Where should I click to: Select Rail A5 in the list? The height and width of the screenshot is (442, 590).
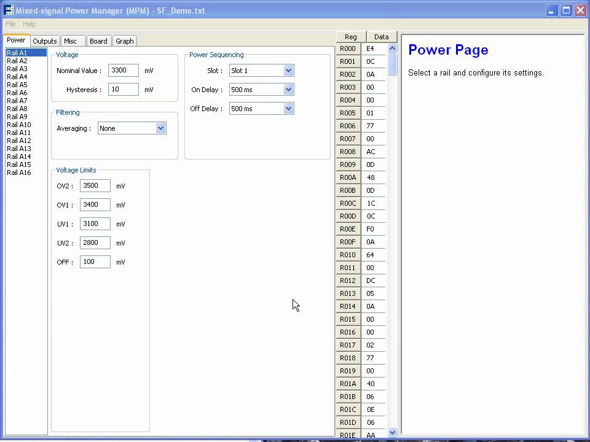tap(26, 85)
